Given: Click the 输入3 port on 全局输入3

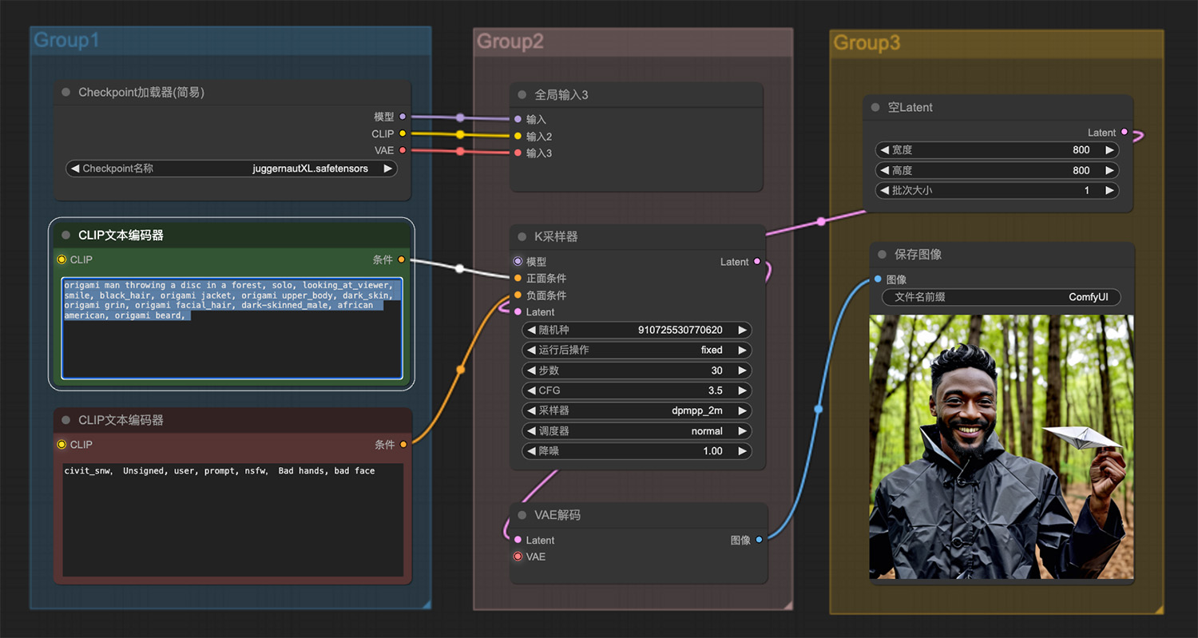Looking at the screenshot, I should [x=518, y=153].
